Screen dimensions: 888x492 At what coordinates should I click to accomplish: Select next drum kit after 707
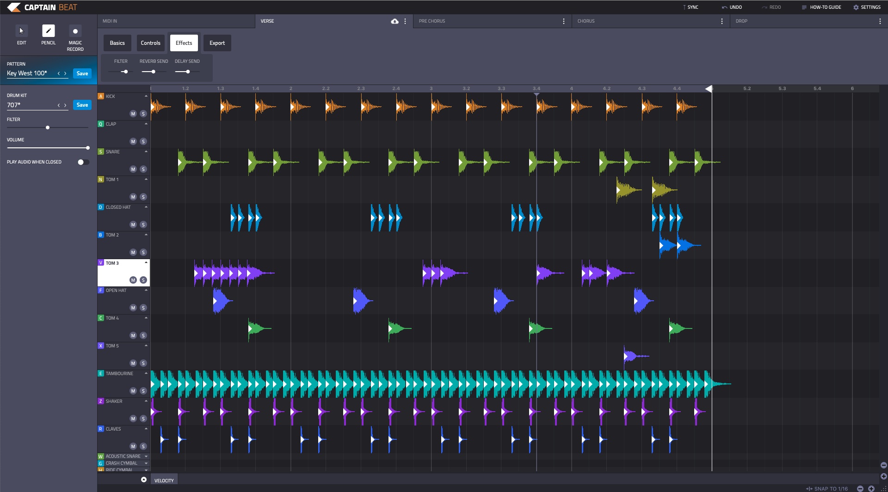pos(65,105)
